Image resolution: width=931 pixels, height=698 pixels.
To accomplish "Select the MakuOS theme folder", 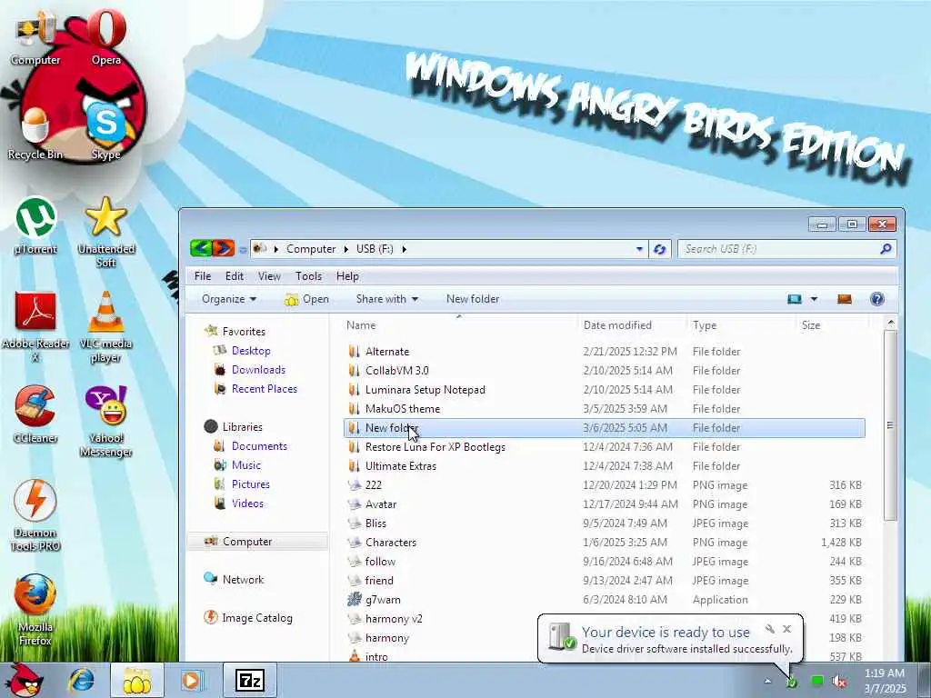I will pyautogui.click(x=604, y=408).
